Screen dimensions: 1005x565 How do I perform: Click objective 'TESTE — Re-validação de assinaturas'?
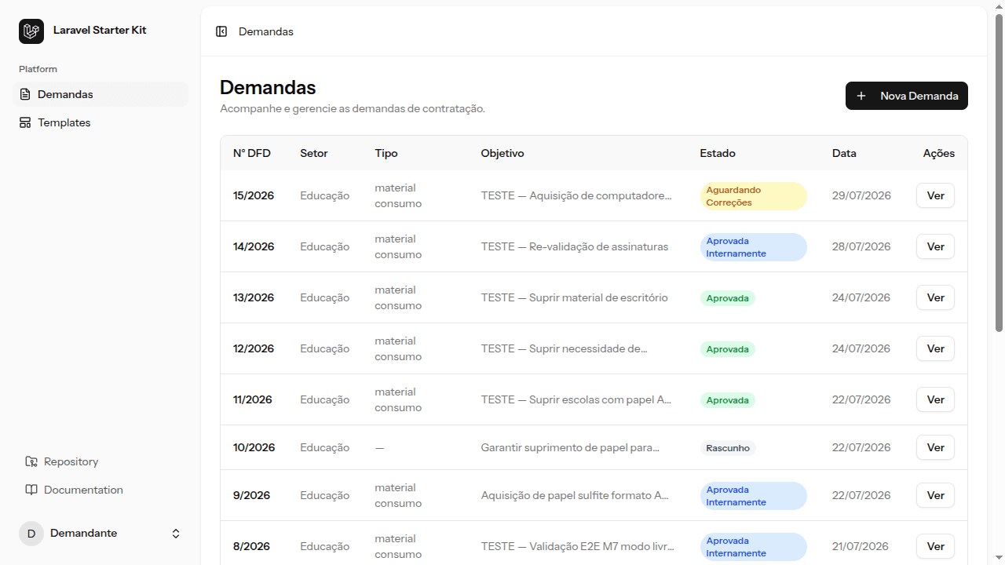click(575, 246)
